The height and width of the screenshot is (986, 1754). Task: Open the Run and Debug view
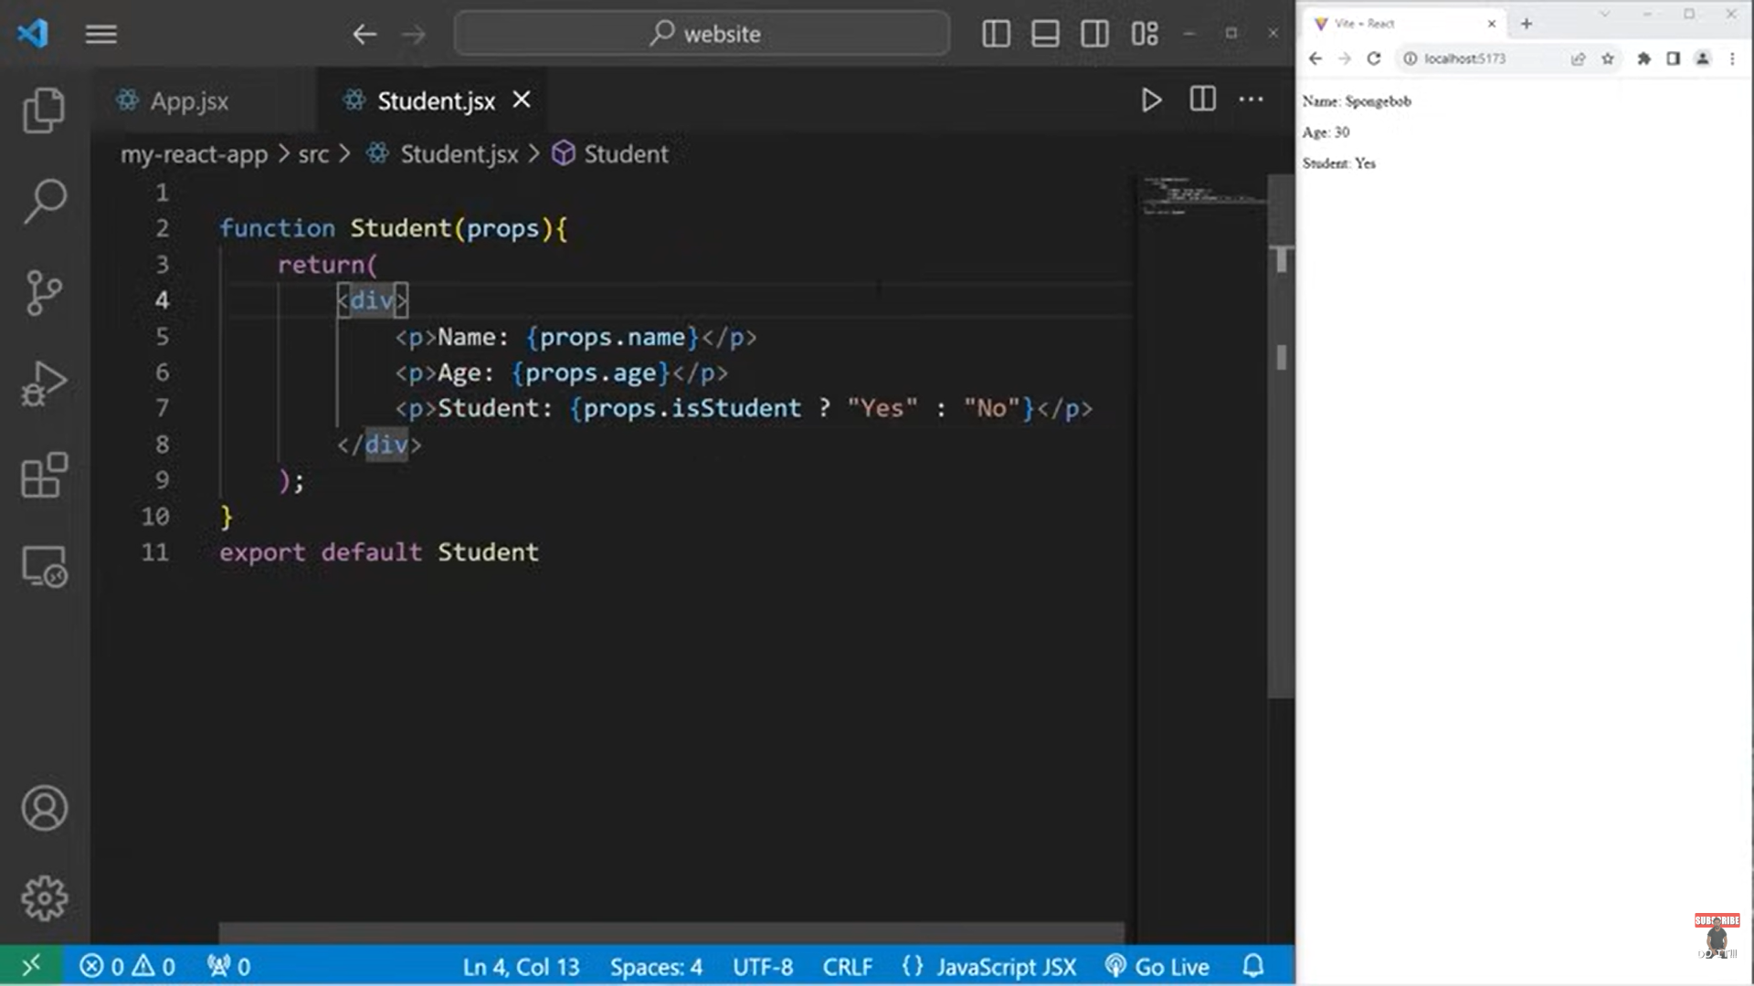(x=44, y=383)
